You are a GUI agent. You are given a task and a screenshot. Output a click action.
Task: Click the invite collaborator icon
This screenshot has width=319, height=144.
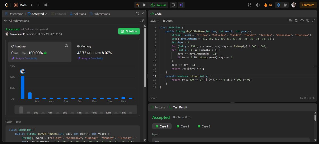[286, 5]
